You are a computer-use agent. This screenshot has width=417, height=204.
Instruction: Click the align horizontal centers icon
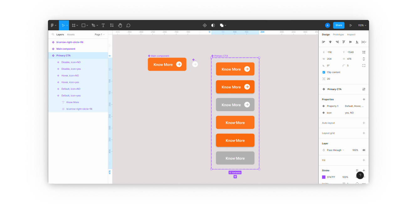click(330, 42)
